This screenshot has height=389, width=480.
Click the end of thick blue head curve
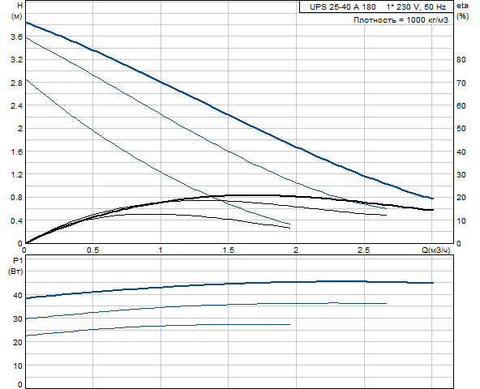(x=432, y=199)
